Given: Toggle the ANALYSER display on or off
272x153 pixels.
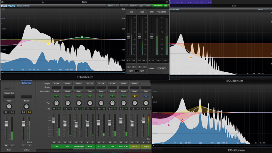Looking at the screenshot, I should [x=158, y=6].
